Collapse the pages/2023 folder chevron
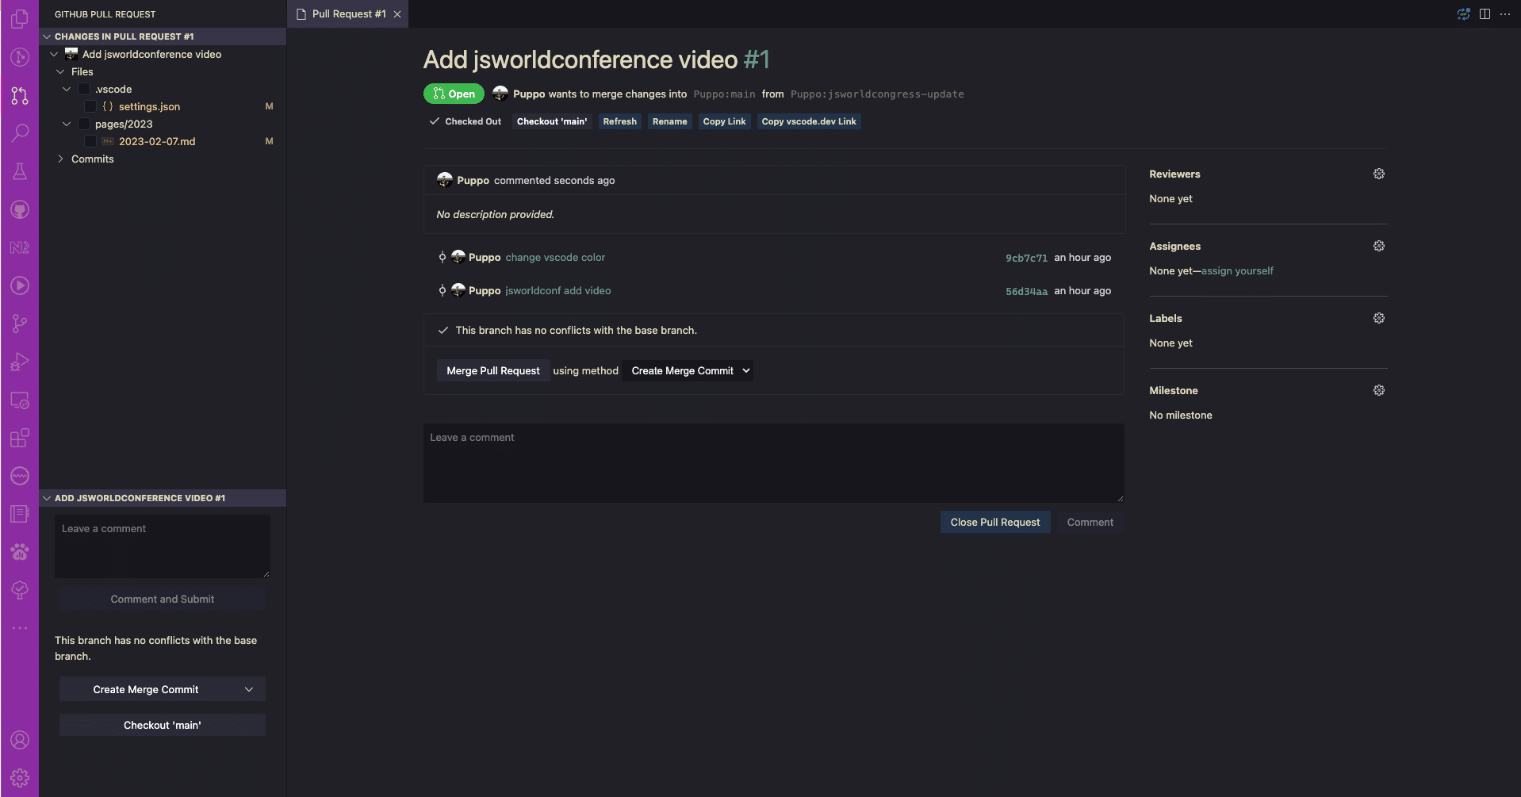The image size is (1521, 797). click(67, 124)
